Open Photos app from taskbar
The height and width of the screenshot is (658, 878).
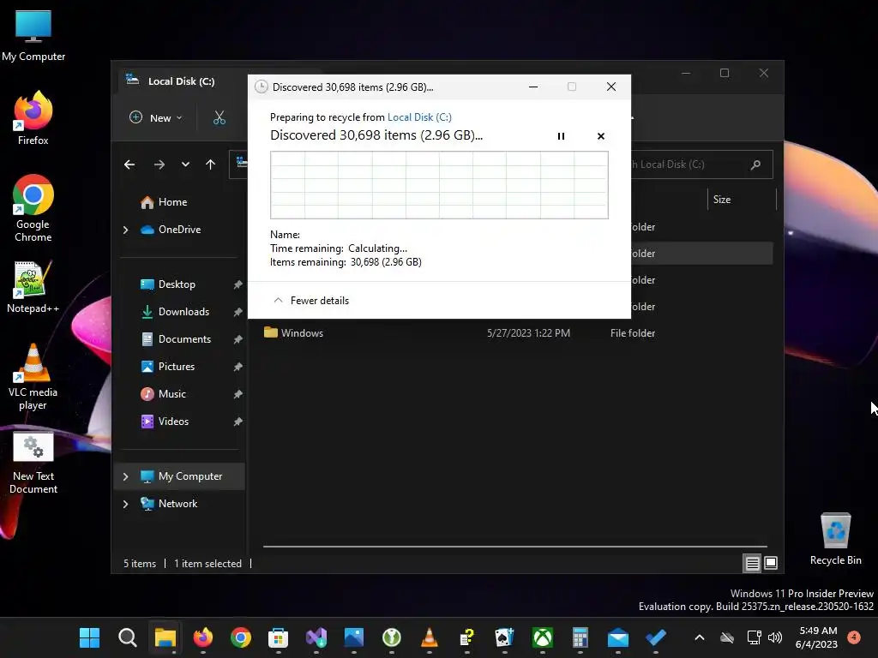click(354, 637)
